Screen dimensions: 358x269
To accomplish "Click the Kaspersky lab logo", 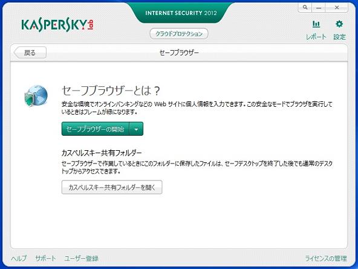I will (x=57, y=25).
